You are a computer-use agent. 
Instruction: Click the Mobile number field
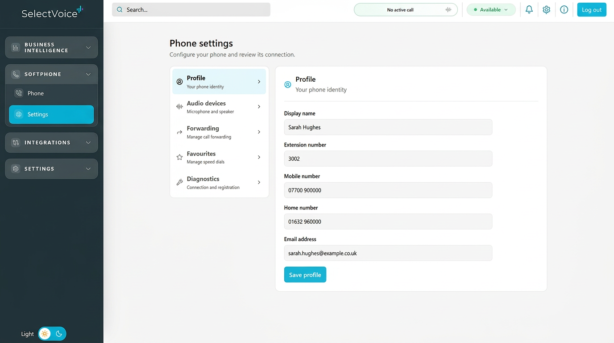point(388,190)
